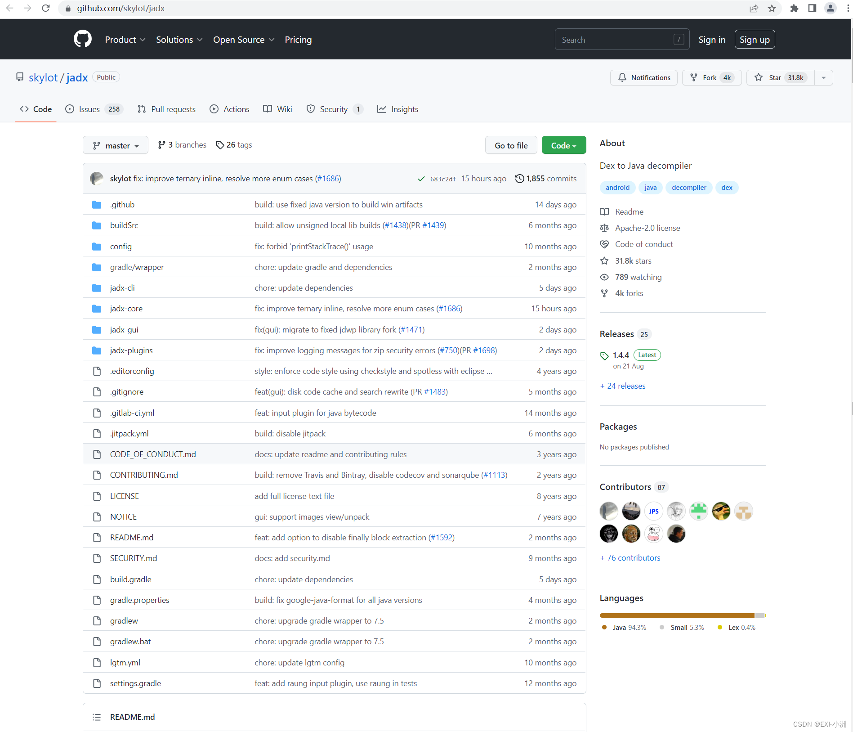The image size is (853, 732).
Task: Open the Issues tab
Action: pyautogui.click(x=94, y=109)
